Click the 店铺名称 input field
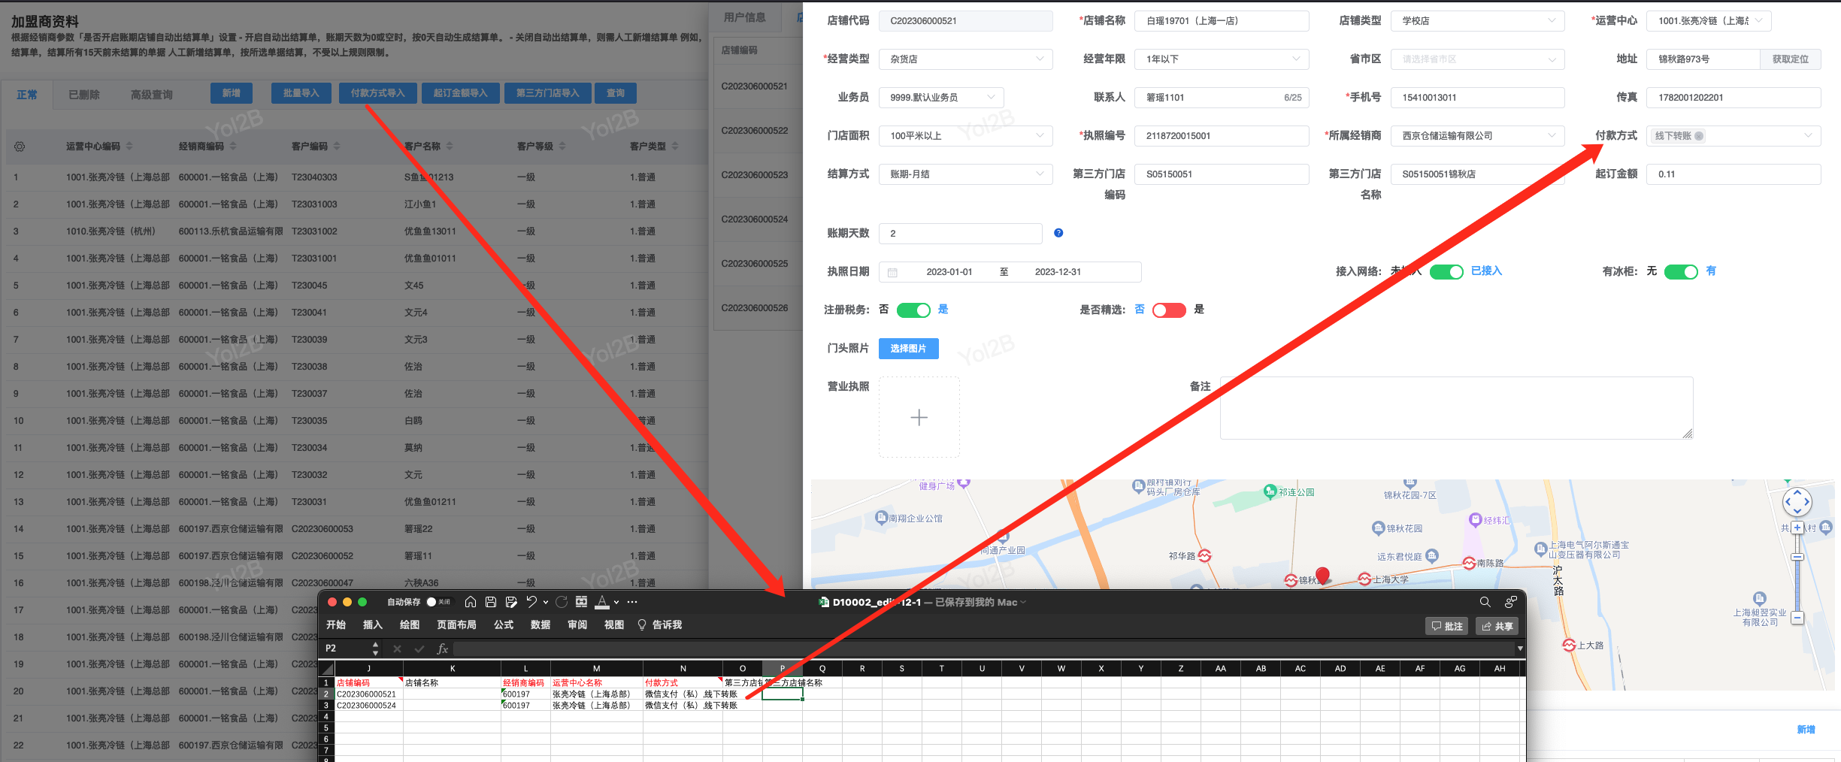This screenshot has width=1841, height=762. click(x=1222, y=21)
